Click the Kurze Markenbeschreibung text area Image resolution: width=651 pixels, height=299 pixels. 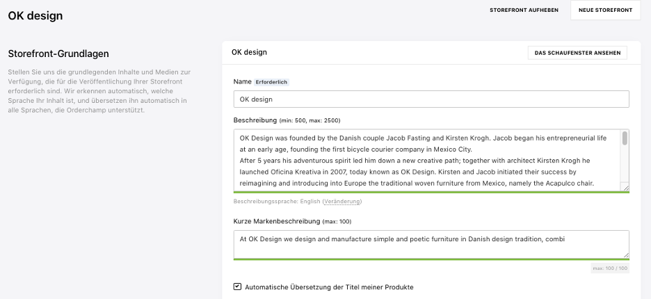(431, 245)
